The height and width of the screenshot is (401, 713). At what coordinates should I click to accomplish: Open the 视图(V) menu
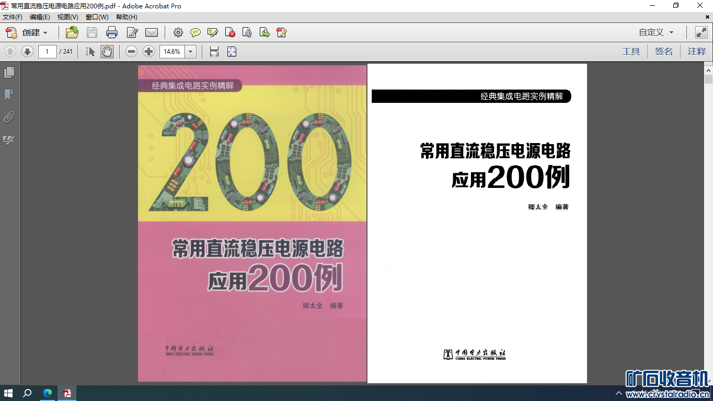(x=68, y=17)
